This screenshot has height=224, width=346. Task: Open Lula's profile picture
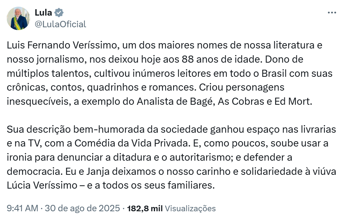click(18, 18)
